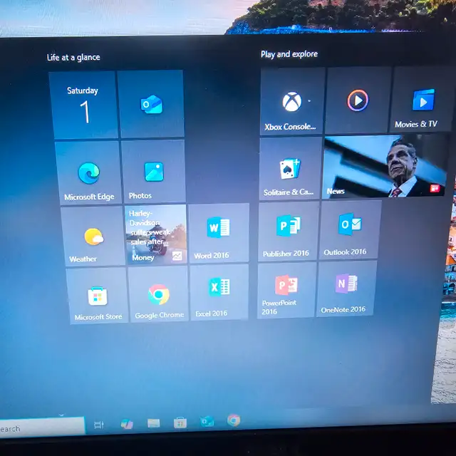Open the Weather tile
Viewport: 456px width, 456px height.
tap(93, 237)
